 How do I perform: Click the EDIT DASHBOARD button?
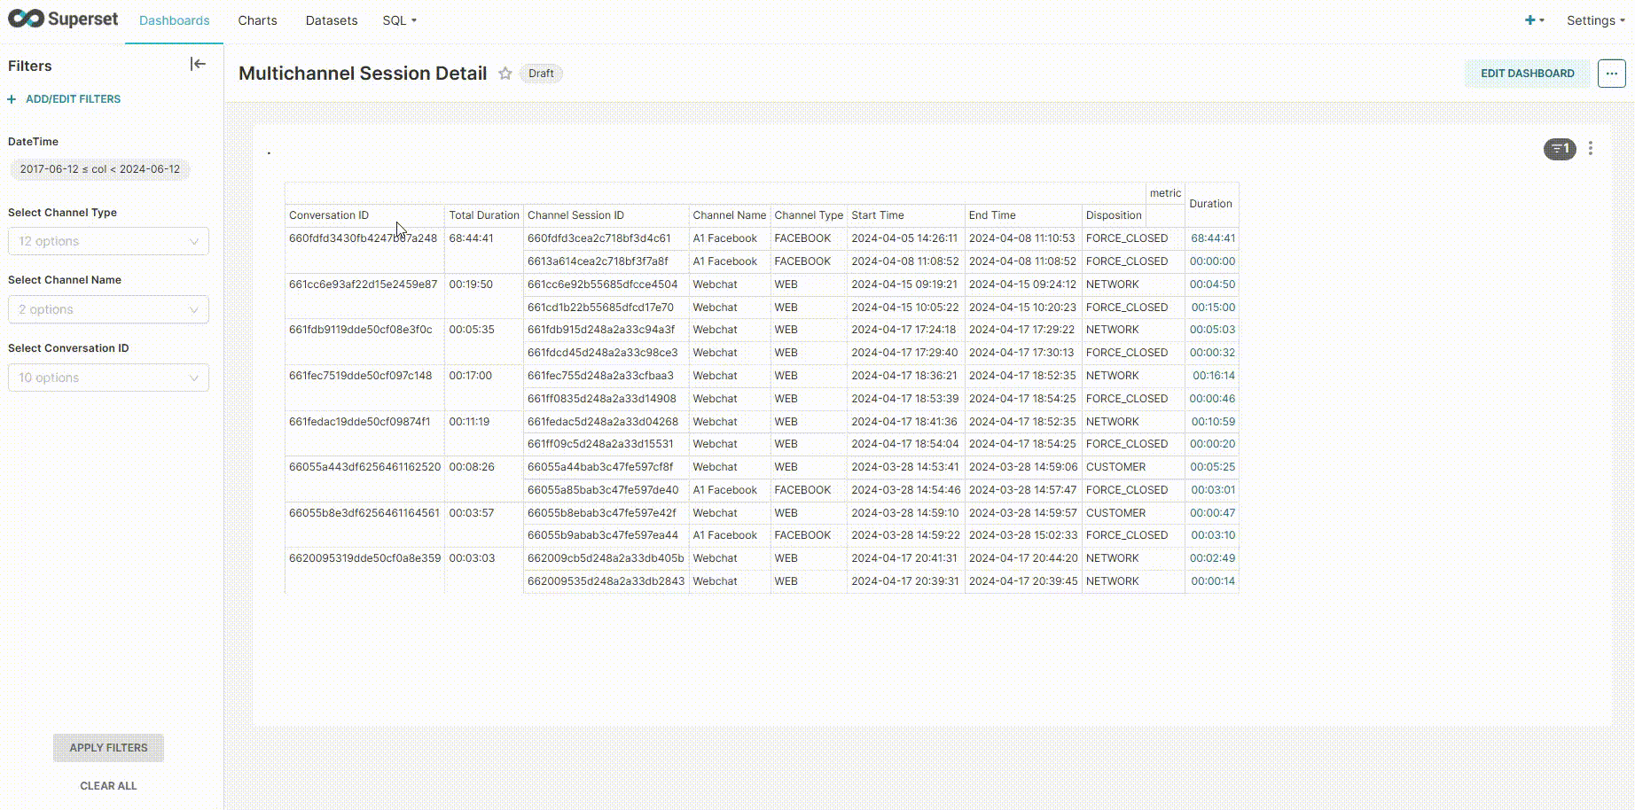(x=1526, y=74)
